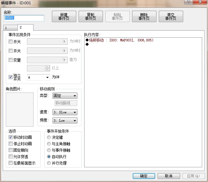
Task: Switch to event page tab 1
Action: pos(10,28)
